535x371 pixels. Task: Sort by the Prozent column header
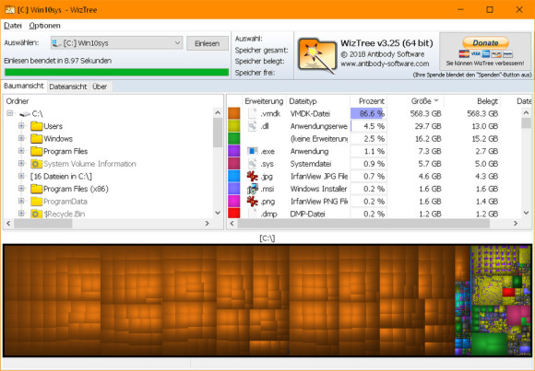point(368,101)
